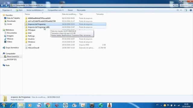Open the Músicas library
193x108 pixels.
tap(10, 39)
